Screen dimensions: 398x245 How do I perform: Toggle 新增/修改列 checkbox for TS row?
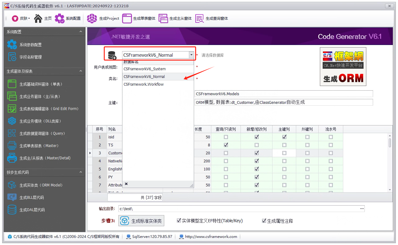point(257,145)
